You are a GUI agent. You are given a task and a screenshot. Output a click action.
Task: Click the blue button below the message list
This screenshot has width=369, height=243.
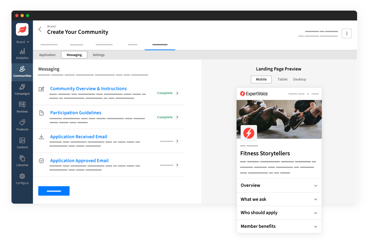click(54, 191)
